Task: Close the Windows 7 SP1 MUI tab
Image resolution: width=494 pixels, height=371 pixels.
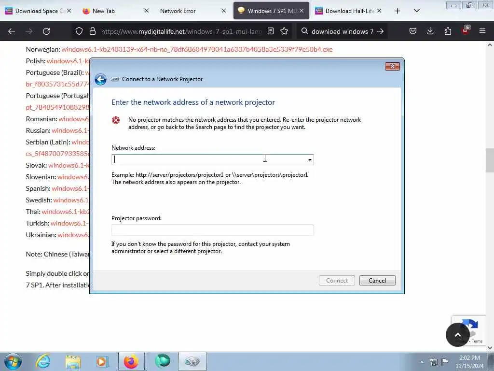Action: (302, 11)
